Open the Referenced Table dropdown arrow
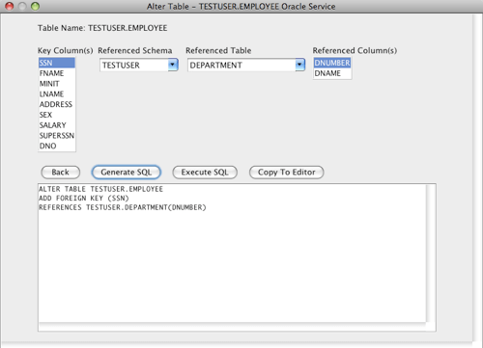The image size is (483, 348). (x=300, y=65)
